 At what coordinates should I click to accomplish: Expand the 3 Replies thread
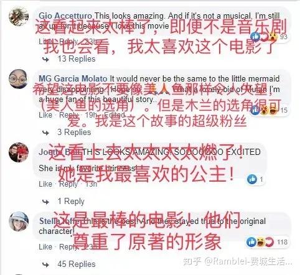74,133
